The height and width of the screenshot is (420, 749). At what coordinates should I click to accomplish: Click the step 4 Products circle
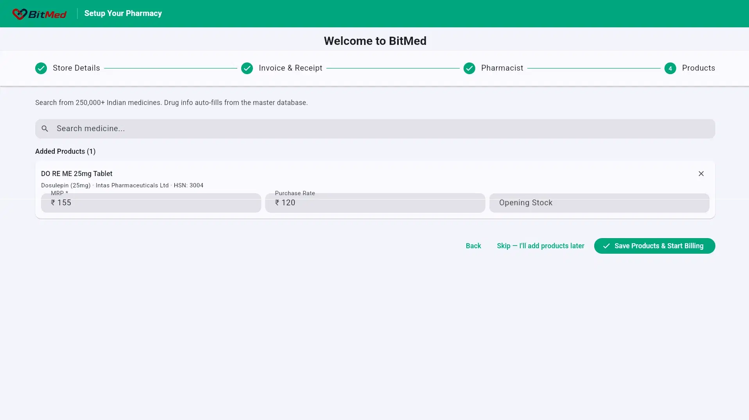point(670,68)
